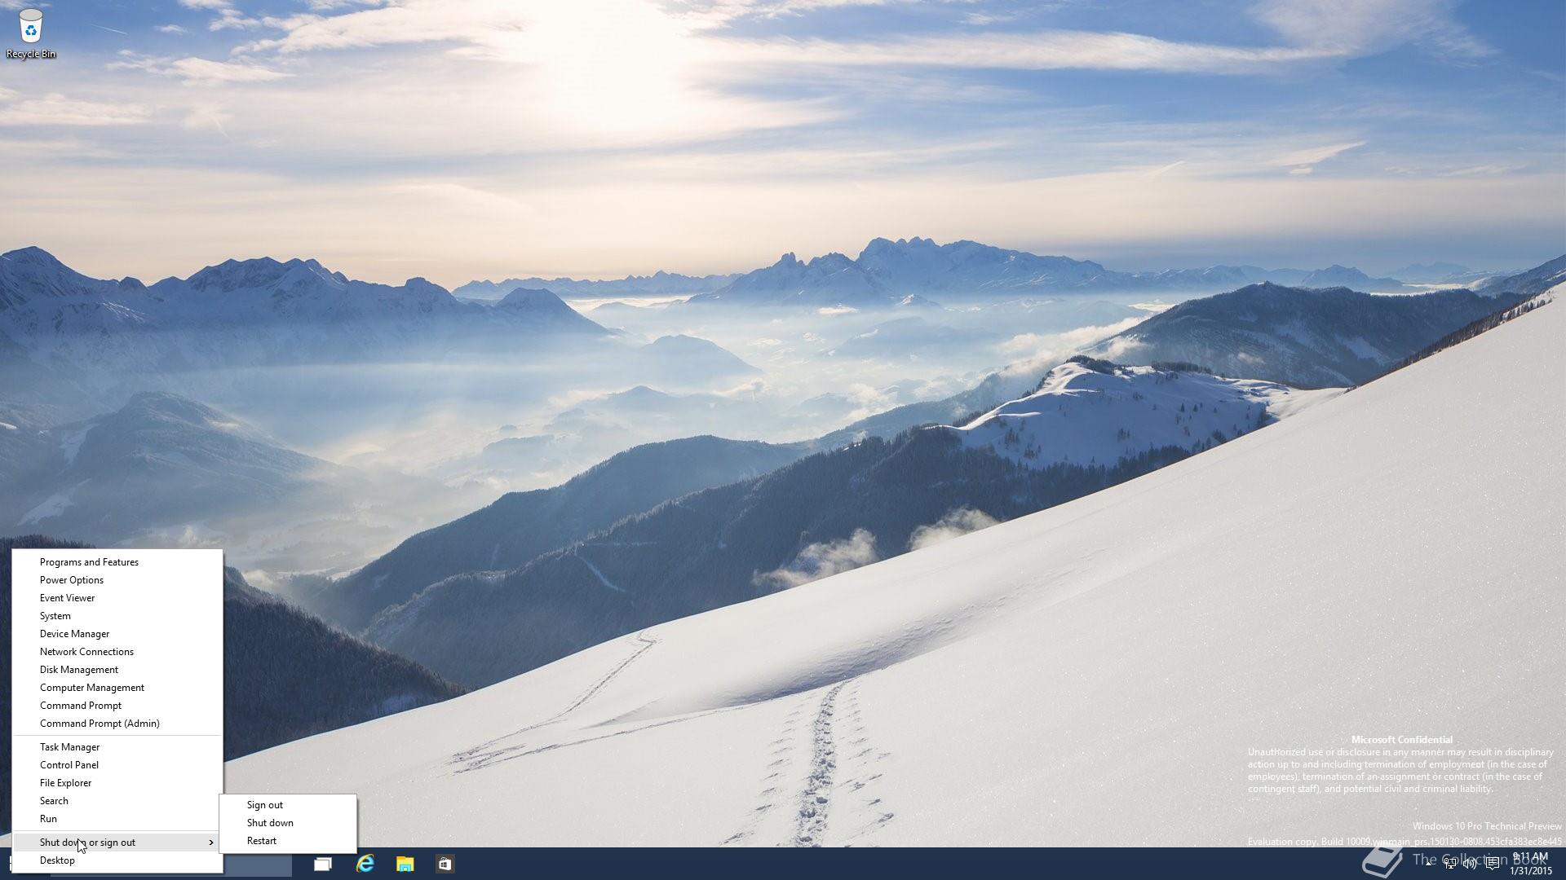Viewport: 1566px width, 880px height.
Task: Show hidden tray icons arrow
Action: tap(1429, 864)
